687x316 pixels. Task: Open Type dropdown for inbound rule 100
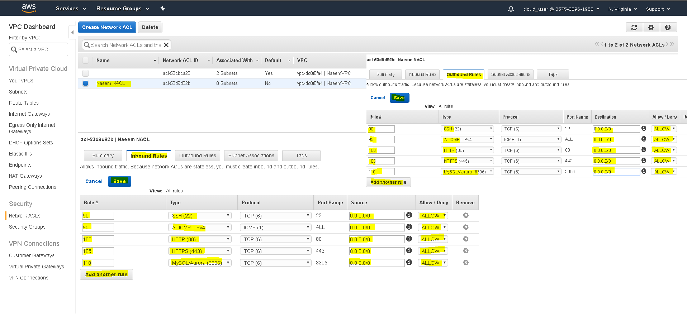[x=200, y=239]
